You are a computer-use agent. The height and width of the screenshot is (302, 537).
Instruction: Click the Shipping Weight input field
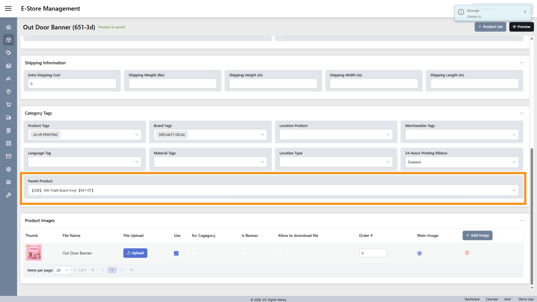coord(173,84)
